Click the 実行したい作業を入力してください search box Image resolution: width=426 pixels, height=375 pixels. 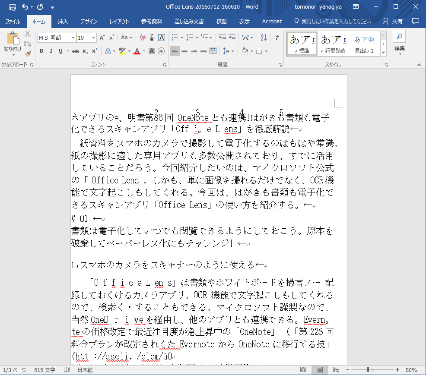(x=332, y=21)
